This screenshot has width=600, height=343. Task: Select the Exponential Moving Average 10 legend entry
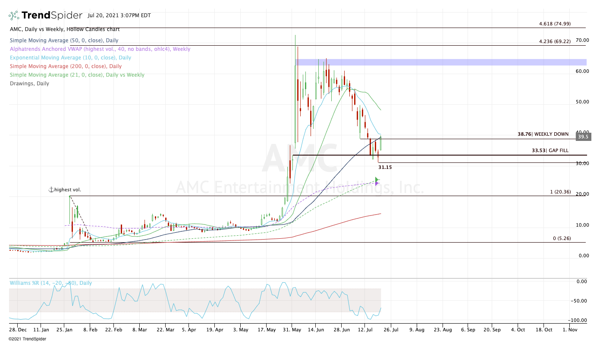(x=70, y=58)
